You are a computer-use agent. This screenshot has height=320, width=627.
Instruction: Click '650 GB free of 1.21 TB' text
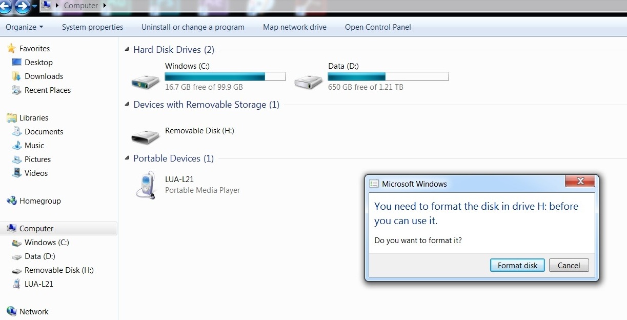pyautogui.click(x=366, y=87)
